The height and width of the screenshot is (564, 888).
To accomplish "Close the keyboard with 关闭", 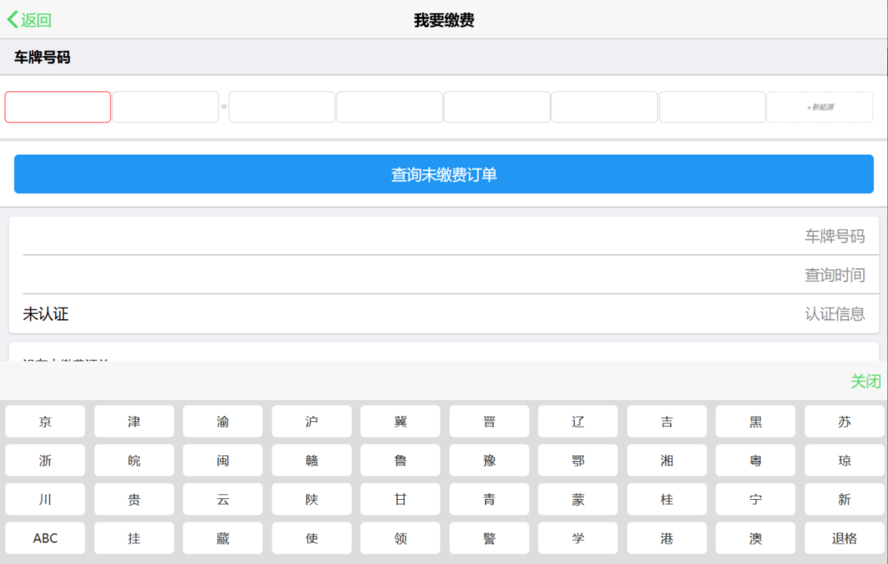I will point(865,381).
